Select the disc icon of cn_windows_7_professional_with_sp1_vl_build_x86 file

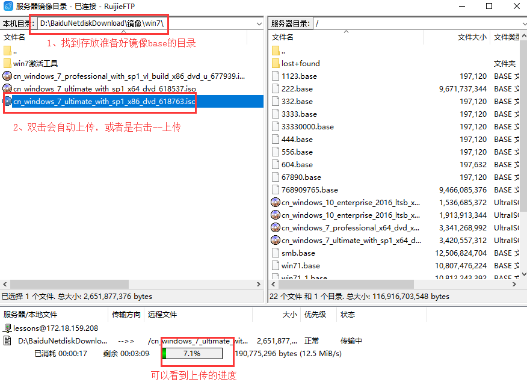pyautogui.click(x=7, y=76)
